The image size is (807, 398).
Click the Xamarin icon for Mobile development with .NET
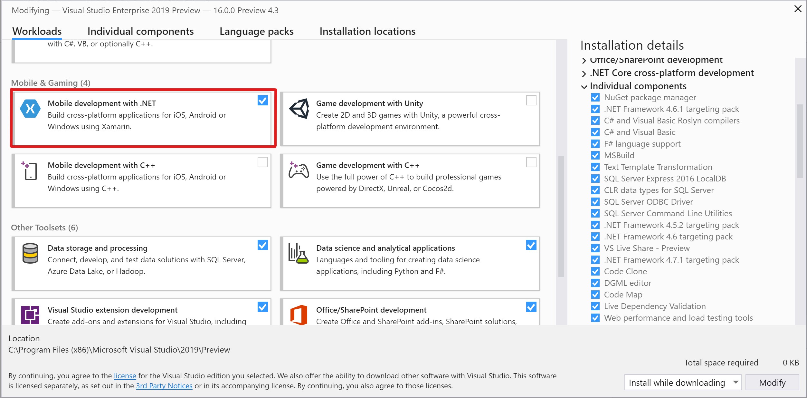(30, 109)
